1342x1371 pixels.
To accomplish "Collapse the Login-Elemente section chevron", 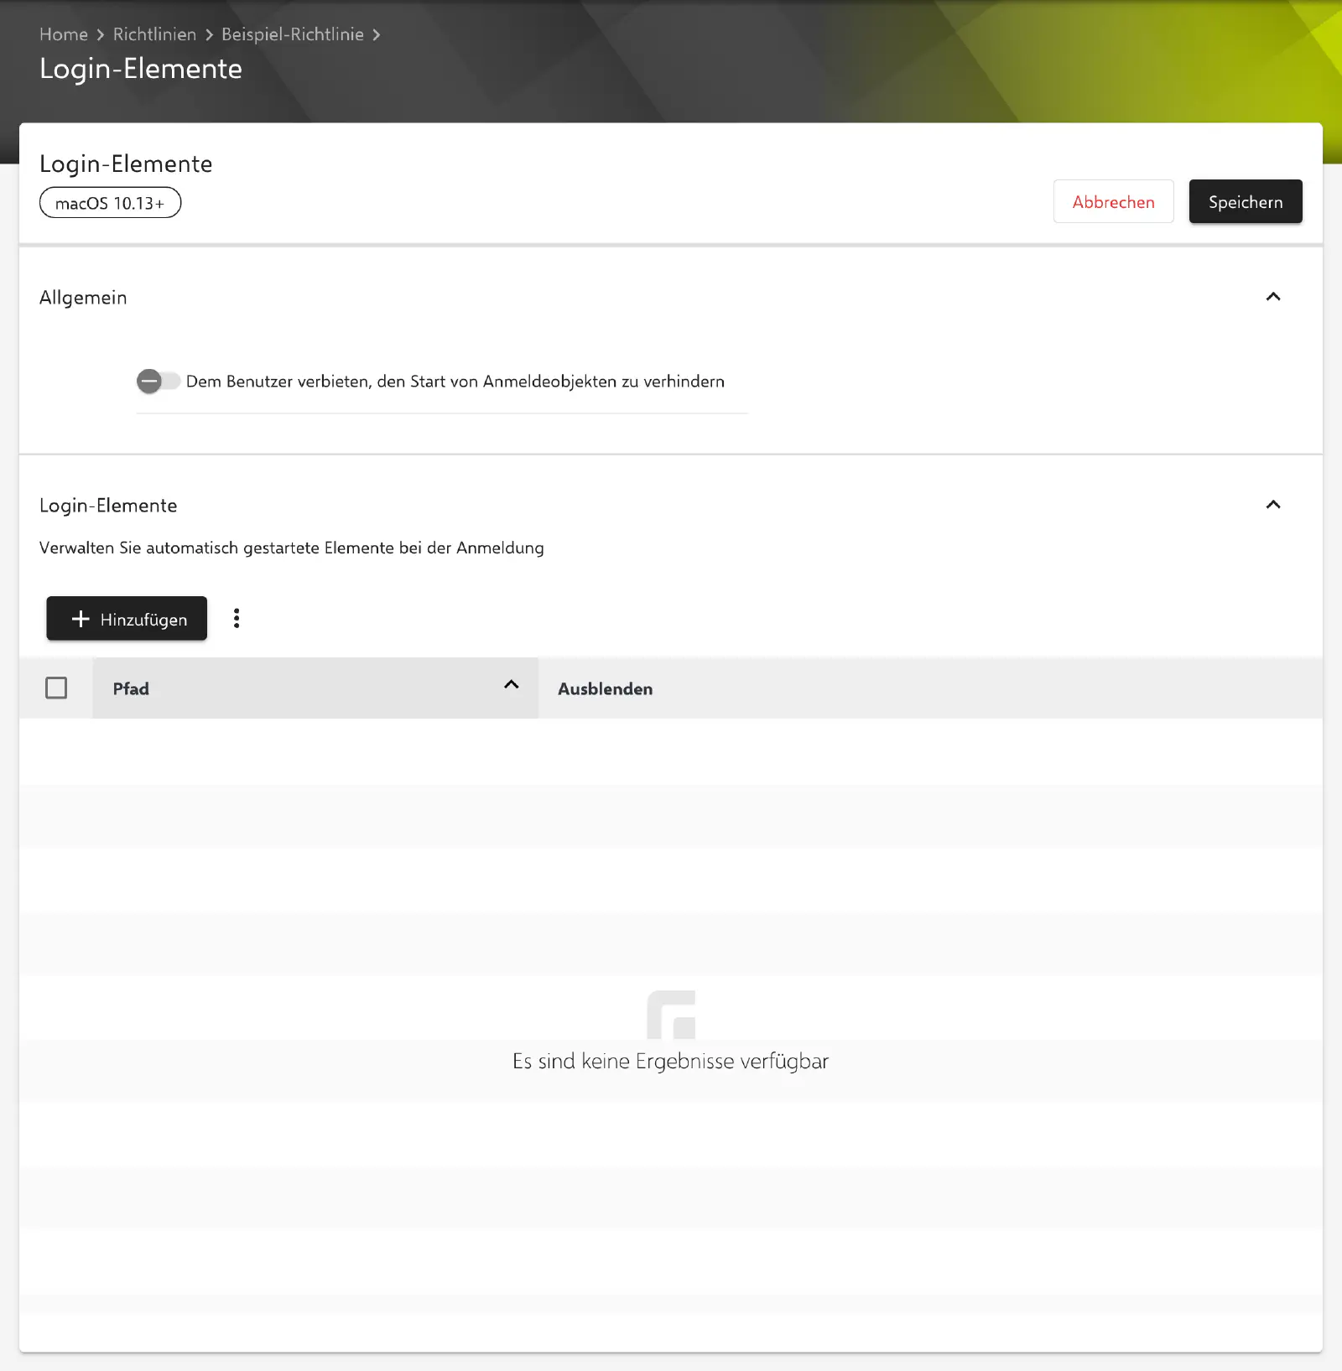I will tap(1273, 505).
